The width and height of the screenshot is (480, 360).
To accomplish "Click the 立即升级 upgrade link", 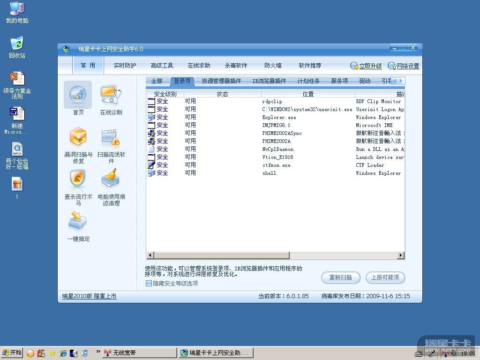I will click(366, 66).
